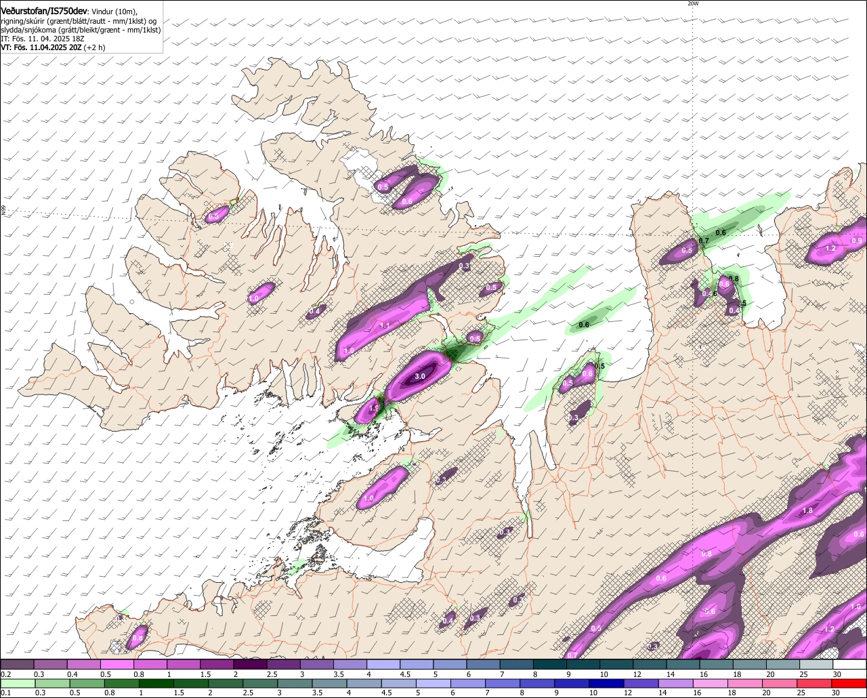
Task: Click the '0.1' label in the lower legend
Action: point(5,693)
